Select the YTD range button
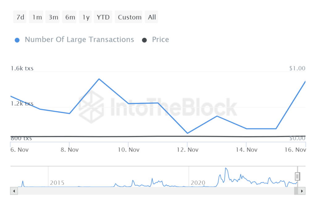 (103, 17)
